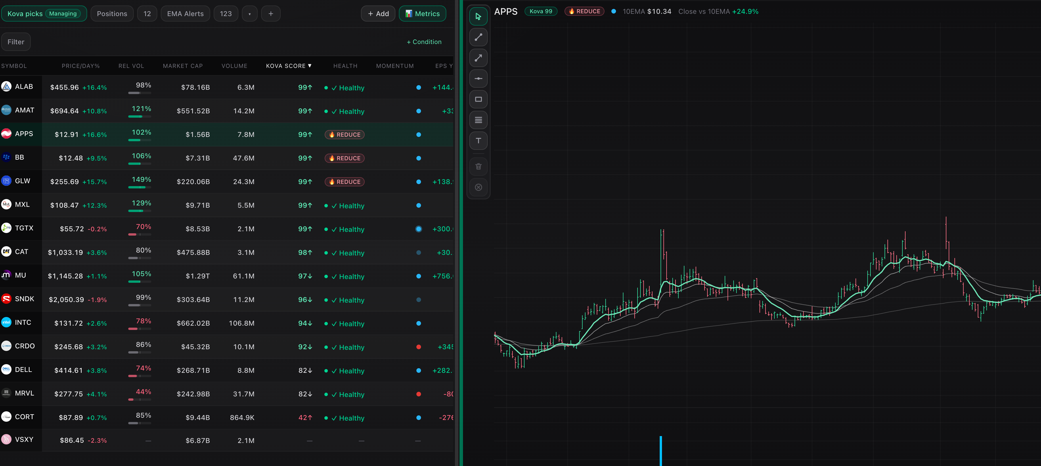Select the parallel lines levels tool
Screen dimensions: 1041x466
[478, 120]
